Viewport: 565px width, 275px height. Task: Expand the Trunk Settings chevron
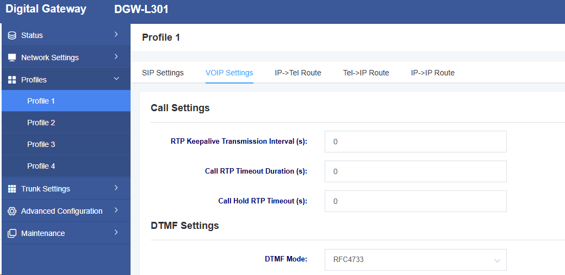coord(116,188)
